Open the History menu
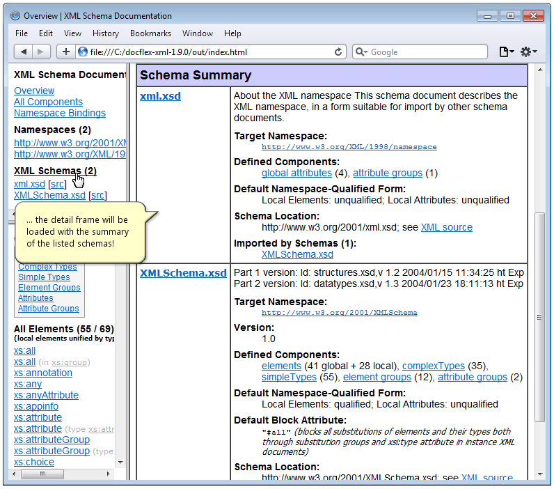The height and width of the screenshot is (489, 554). (105, 33)
